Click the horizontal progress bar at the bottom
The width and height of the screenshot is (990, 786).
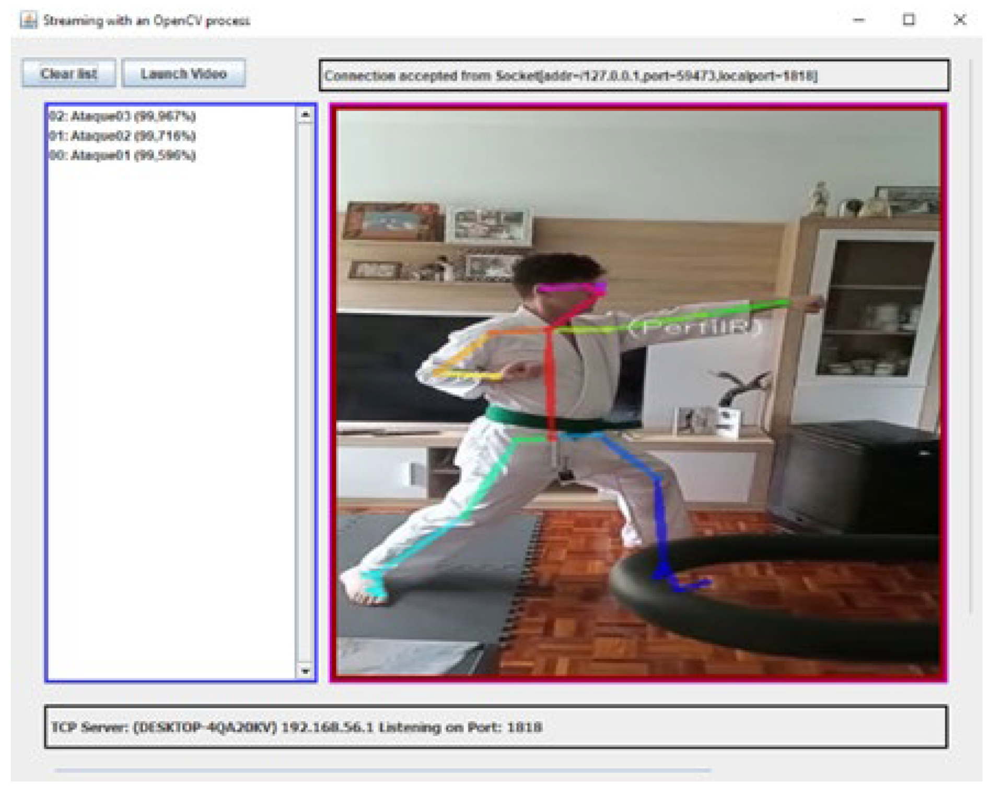382,770
